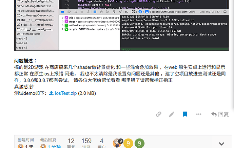Click console panel toggle icon right of Col: 17
Image resolution: width=234 pixels, height=148 pixels.
click(225, 12)
